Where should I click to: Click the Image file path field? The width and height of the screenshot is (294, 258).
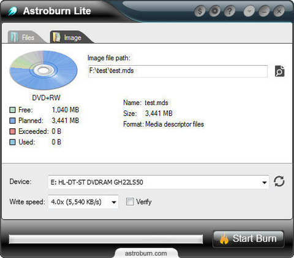tap(178, 71)
